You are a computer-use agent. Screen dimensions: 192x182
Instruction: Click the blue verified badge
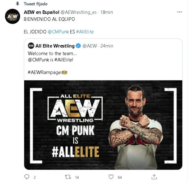point(78,46)
